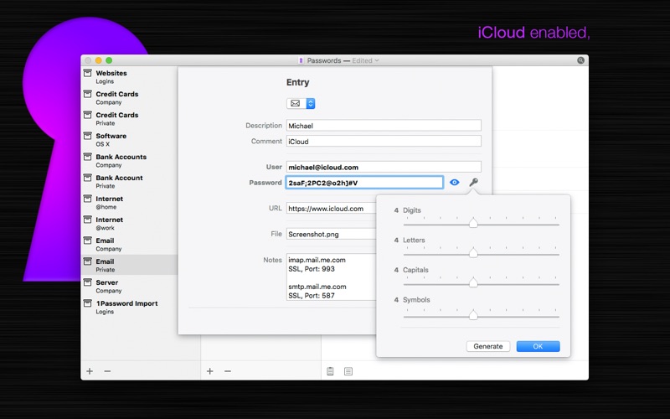Image resolution: width=670 pixels, height=419 pixels.
Task: Select the Websites Logins category
Action: point(129,77)
